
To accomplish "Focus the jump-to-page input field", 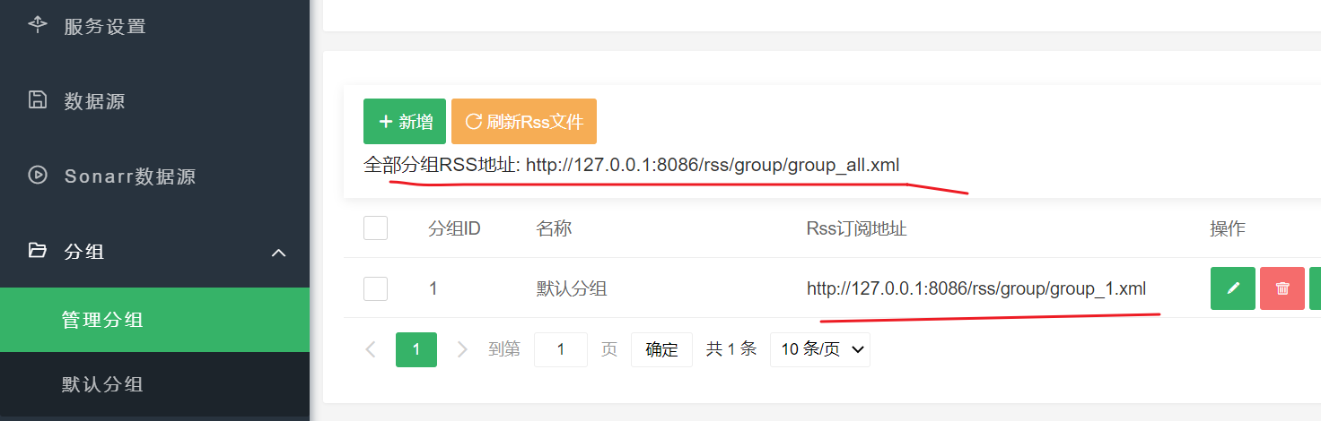I will (x=561, y=349).
